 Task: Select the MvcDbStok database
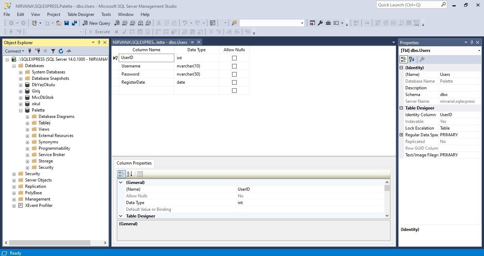coord(43,97)
